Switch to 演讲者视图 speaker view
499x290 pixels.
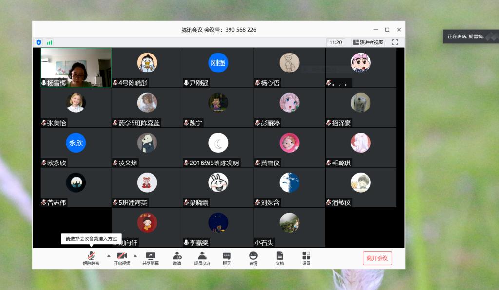point(368,42)
